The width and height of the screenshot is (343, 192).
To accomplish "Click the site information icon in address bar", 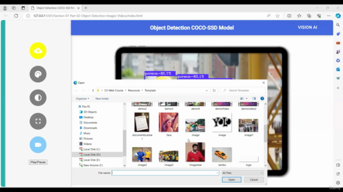I will 28,15.
